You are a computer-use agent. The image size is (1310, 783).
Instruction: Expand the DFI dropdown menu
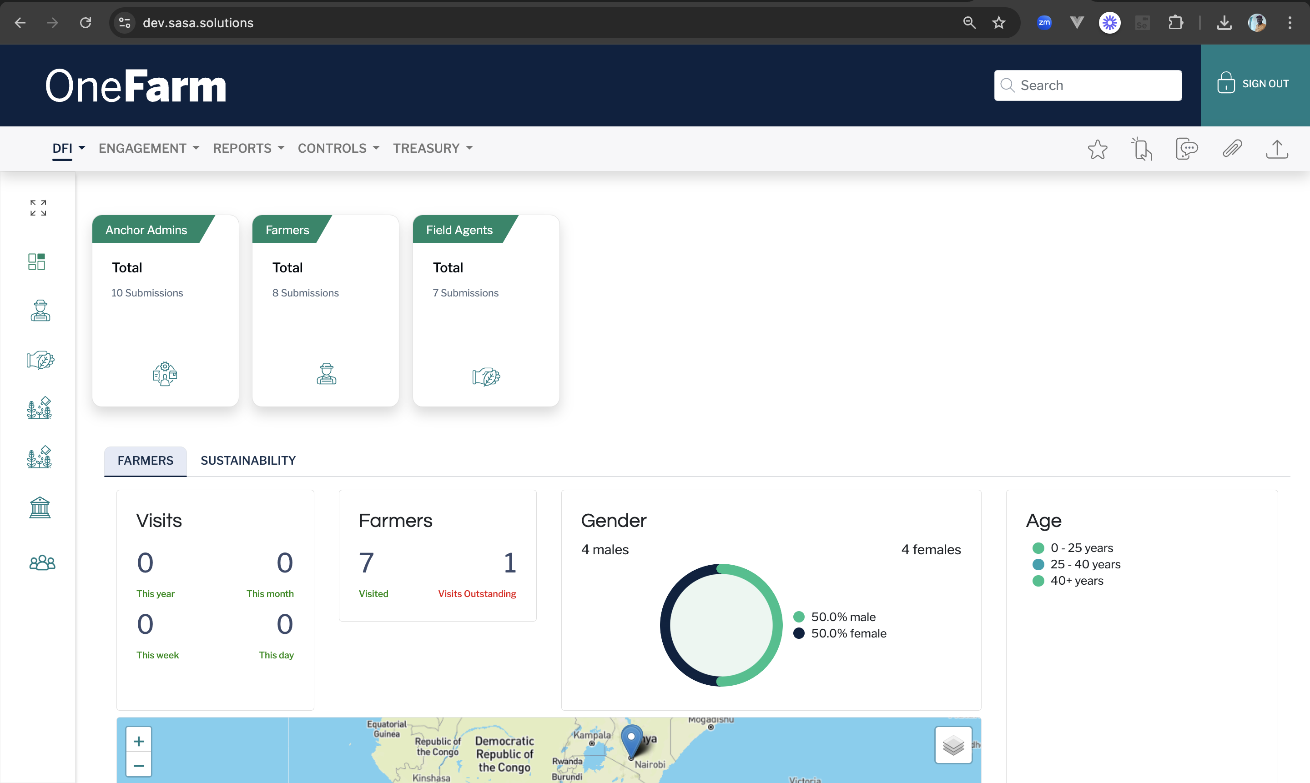(x=69, y=148)
